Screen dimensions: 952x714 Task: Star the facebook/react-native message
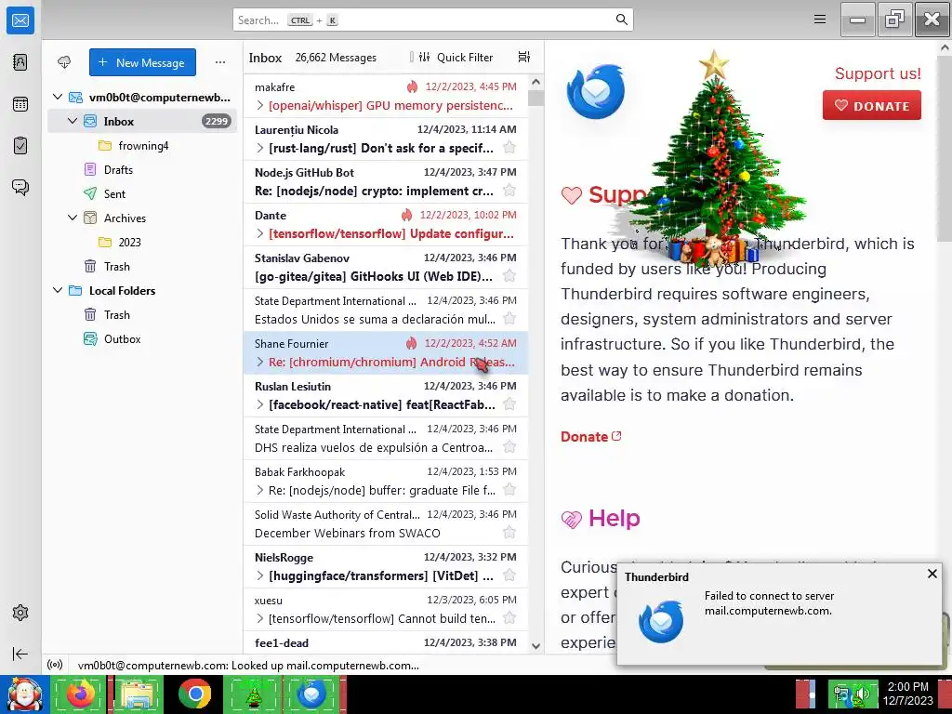[509, 404]
